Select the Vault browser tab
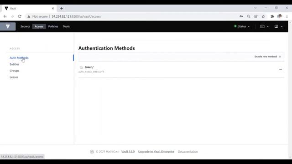This screenshot has height=164, width=292. (x=29, y=8)
